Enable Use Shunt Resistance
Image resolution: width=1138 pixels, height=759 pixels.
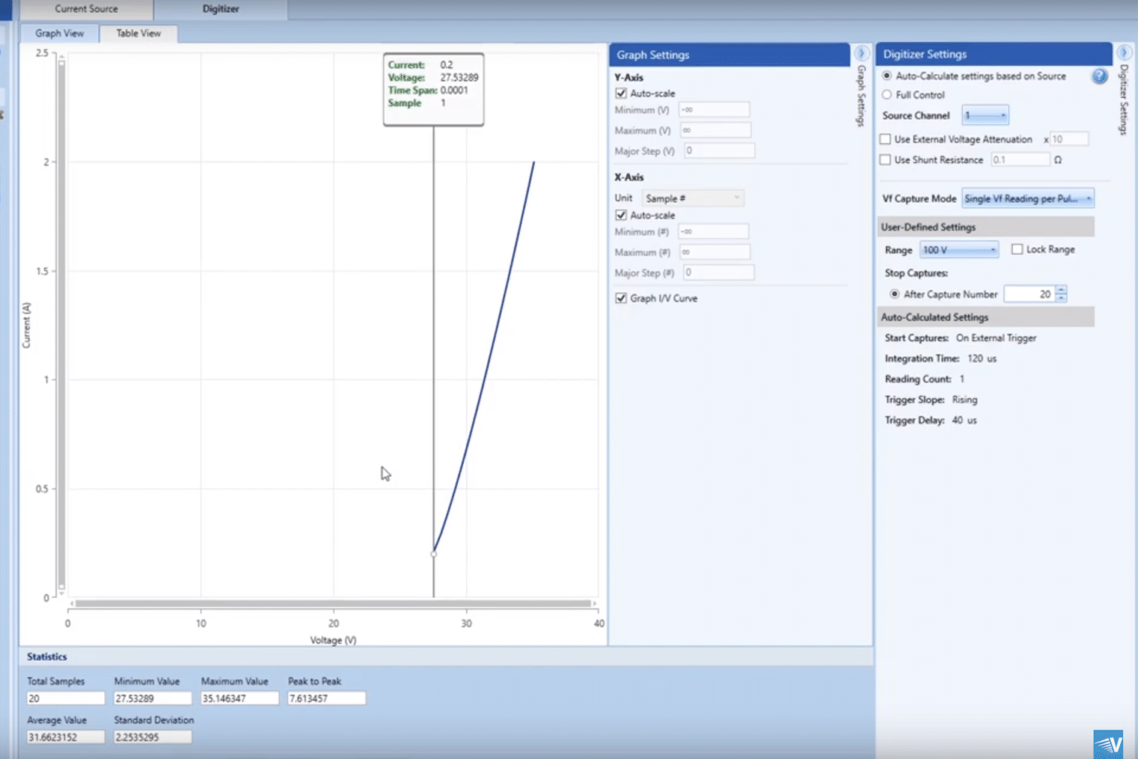(885, 159)
